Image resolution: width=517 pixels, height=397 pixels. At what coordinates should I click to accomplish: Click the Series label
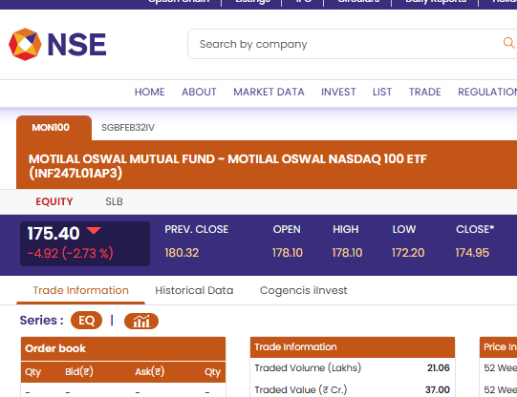click(41, 321)
